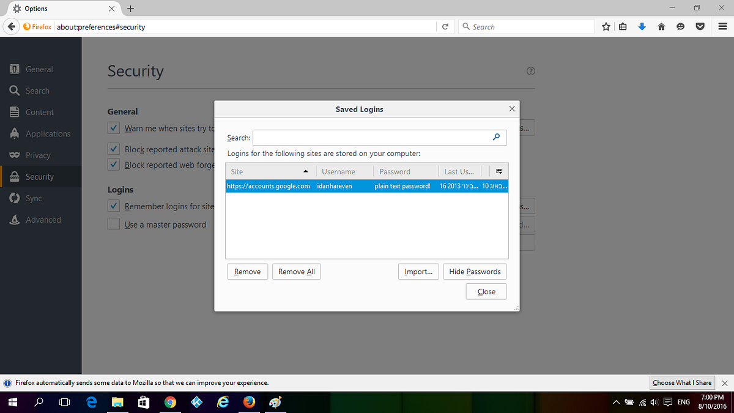The image size is (734, 413).
Task: Start a Firefox Hello conversation smiley icon
Action: (681, 26)
